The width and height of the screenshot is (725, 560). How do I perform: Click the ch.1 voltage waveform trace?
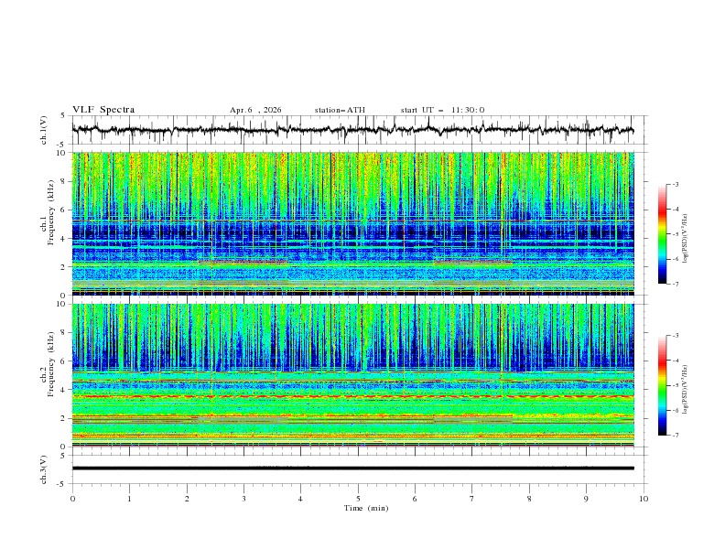click(x=352, y=130)
